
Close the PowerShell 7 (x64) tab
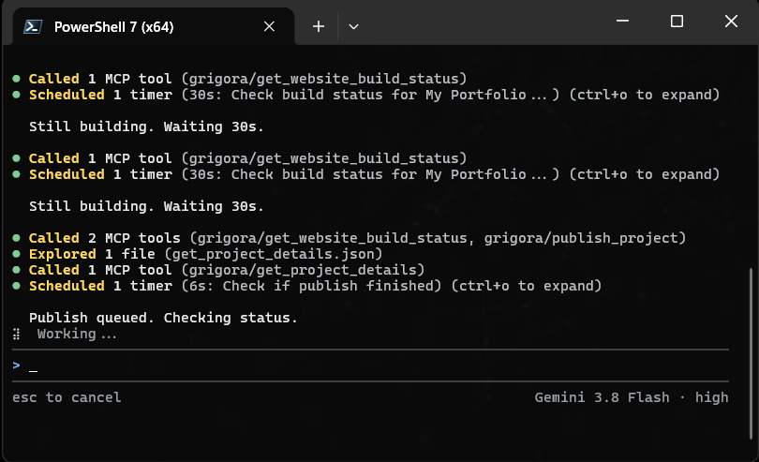click(269, 26)
